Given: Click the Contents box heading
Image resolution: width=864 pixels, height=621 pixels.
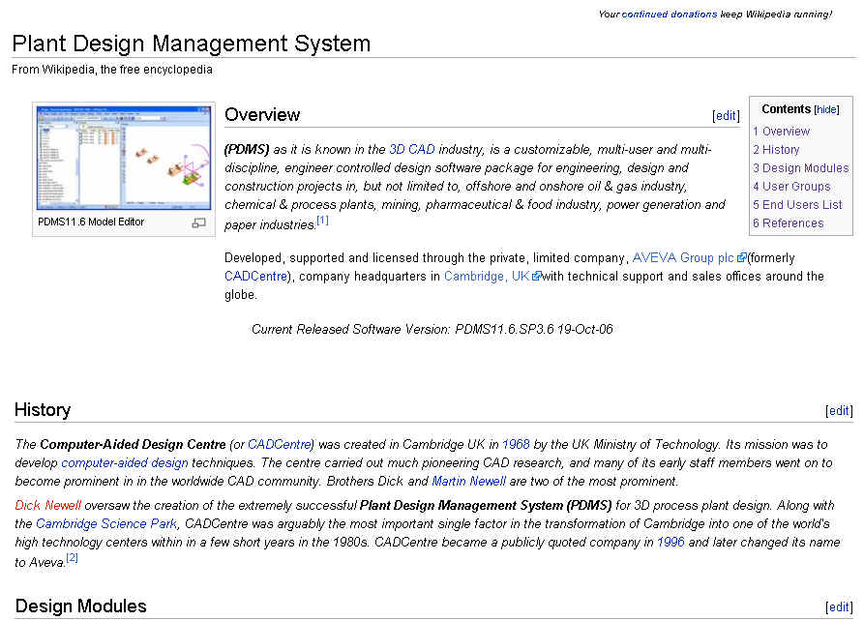Looking at the screenshot, I should pyautogui.click(x=787, y=109).
